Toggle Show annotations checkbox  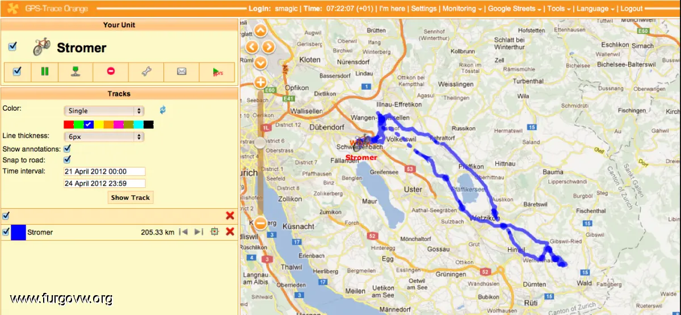[67, 148]
